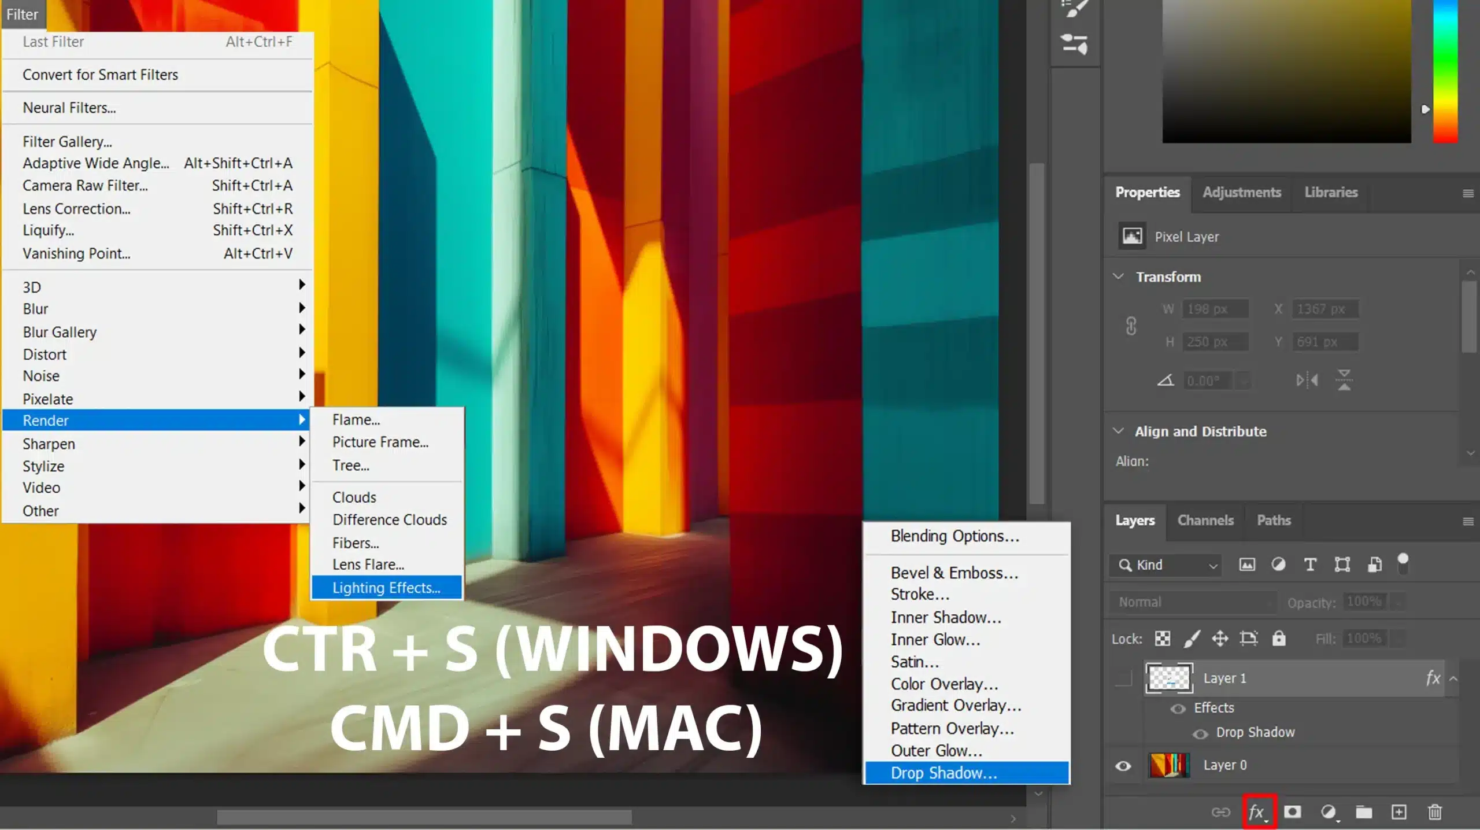The height and width of the screenshot is (830, 1480).
Task: Open the Normal blend mode dropdown
Action: (x=1193, y=602)
